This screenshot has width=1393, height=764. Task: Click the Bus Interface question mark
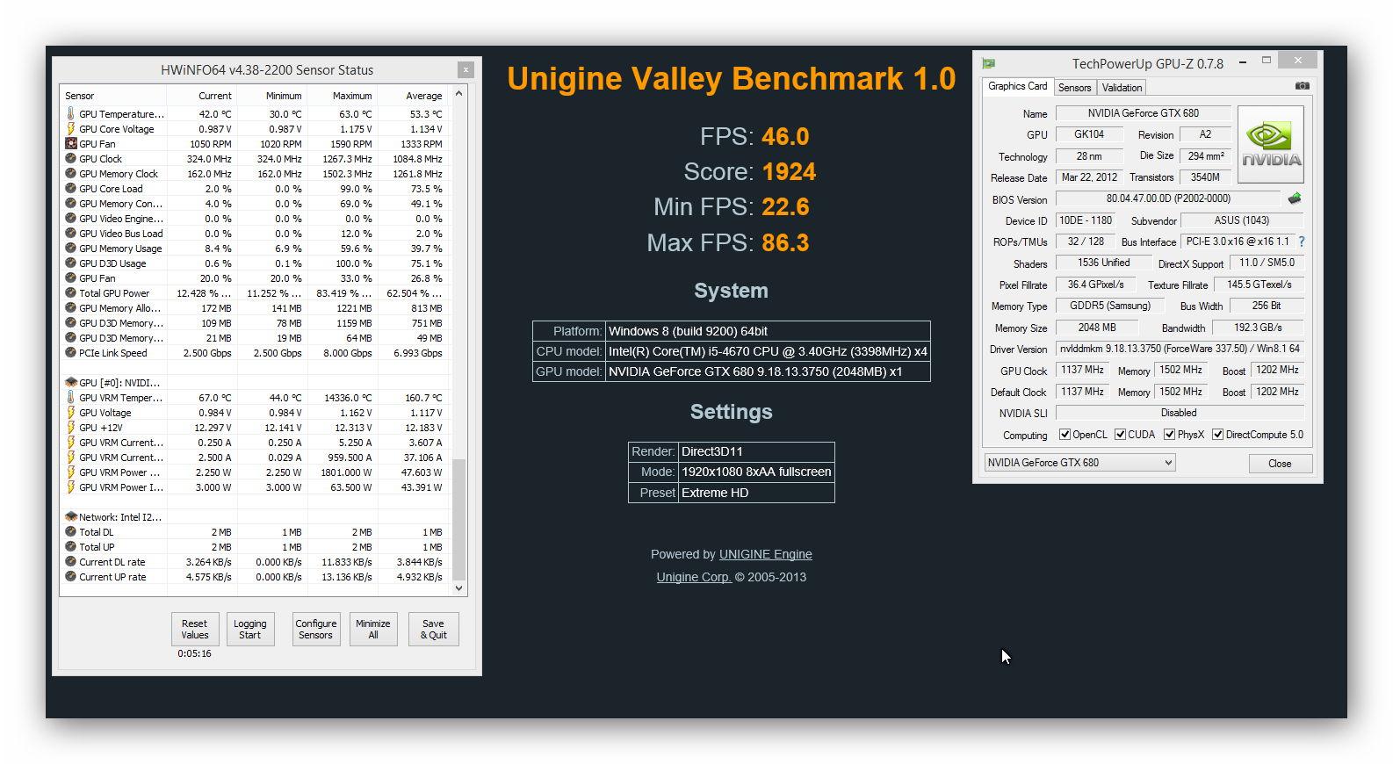1301,241
